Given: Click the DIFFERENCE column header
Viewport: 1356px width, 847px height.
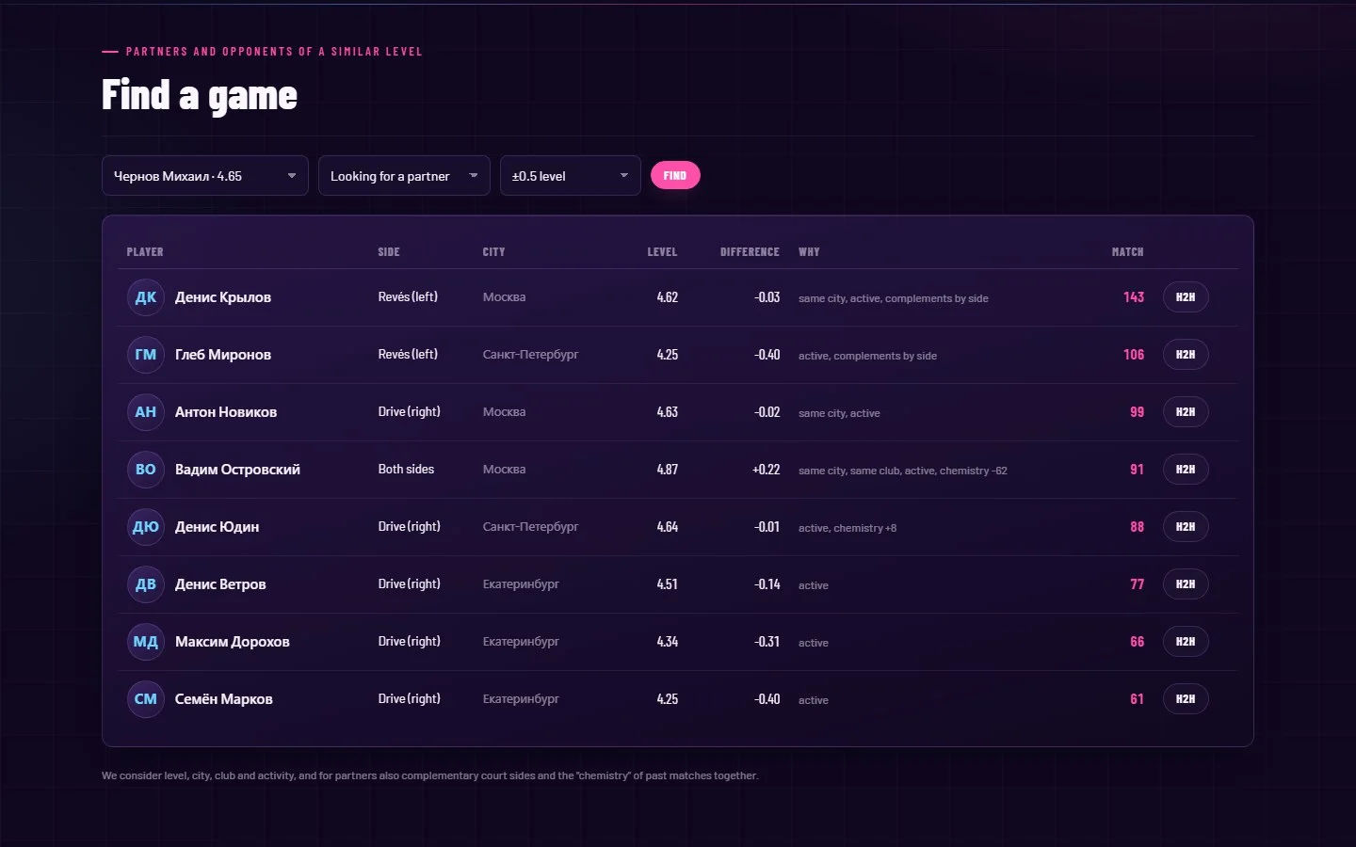Looking at the screenshot, I should pyautogui.click(x=750, y=252).
